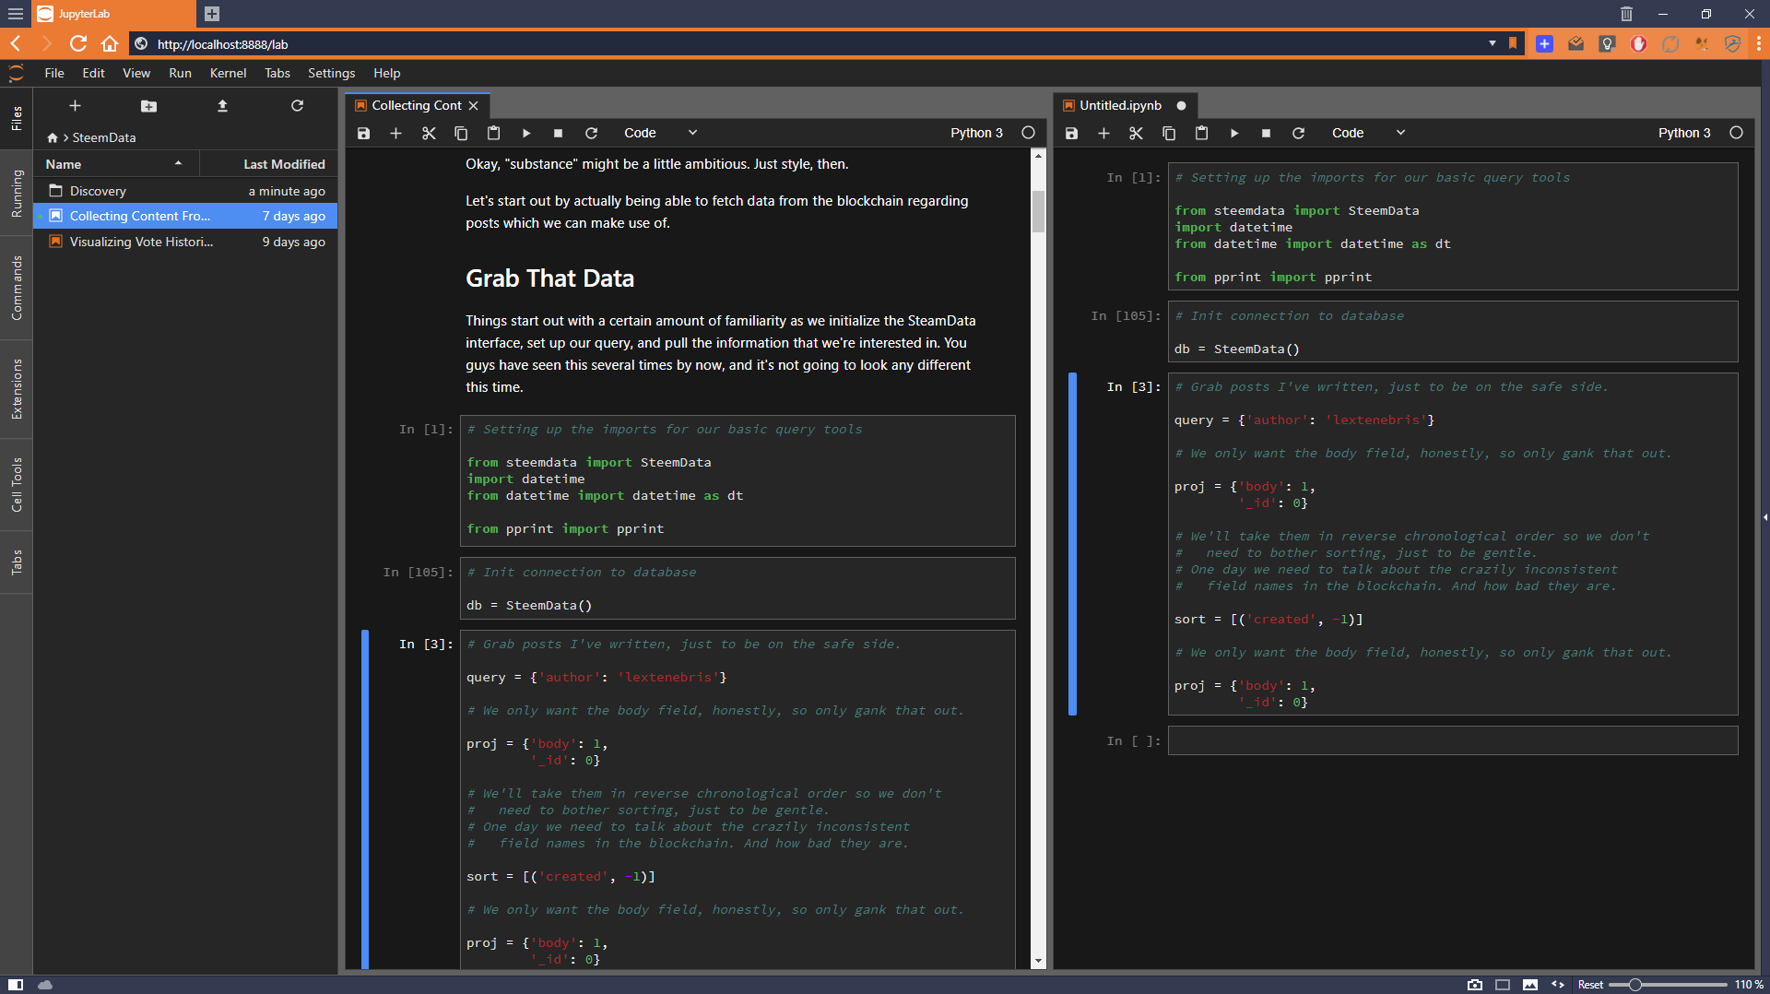The image size is (1770, 994).
Task: Open the address bar dropdown arrow
Action: (x=1492, y=43)
